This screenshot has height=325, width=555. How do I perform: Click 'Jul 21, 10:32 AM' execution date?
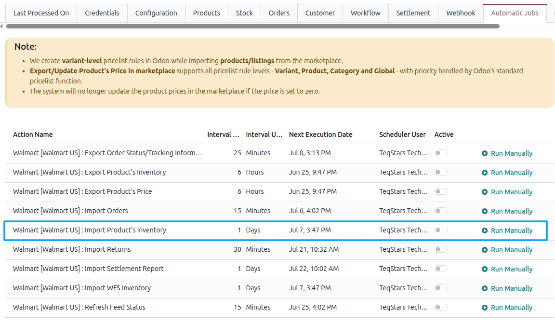314,249
